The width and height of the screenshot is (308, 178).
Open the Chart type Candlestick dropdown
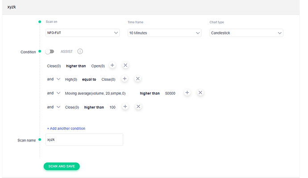(x=246, y=33)
